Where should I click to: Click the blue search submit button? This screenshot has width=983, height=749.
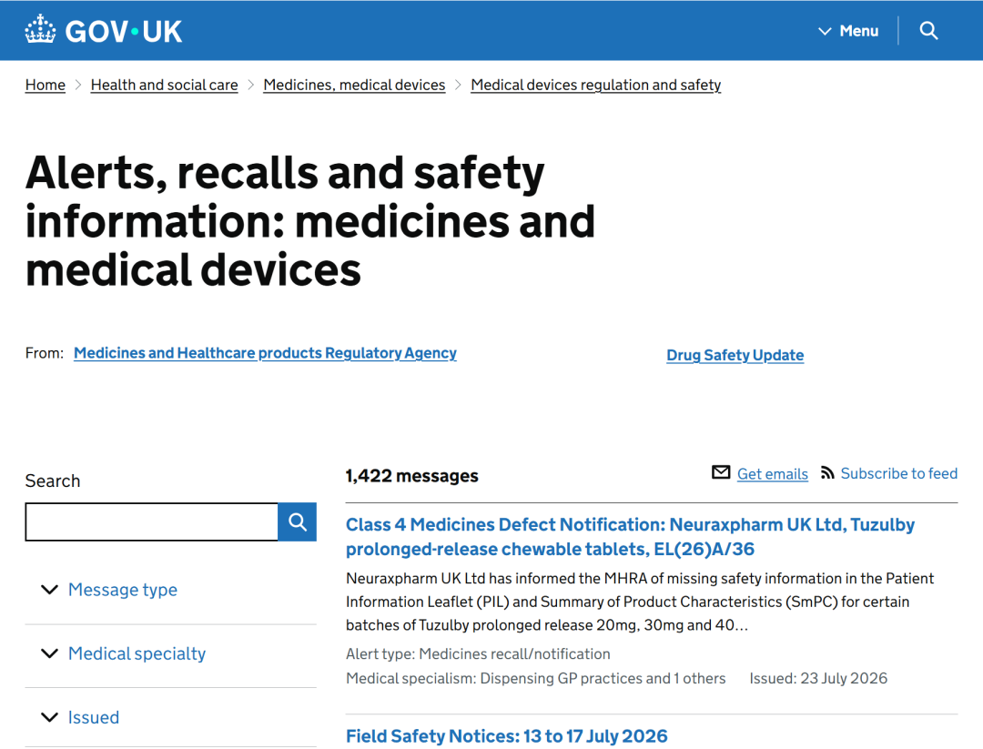(x=297, y=521)
